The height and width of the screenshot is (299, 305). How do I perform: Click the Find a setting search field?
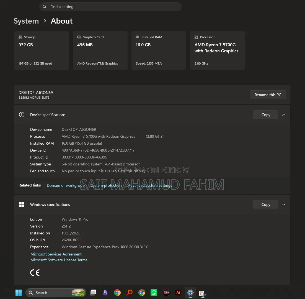[x=110, y=7]
